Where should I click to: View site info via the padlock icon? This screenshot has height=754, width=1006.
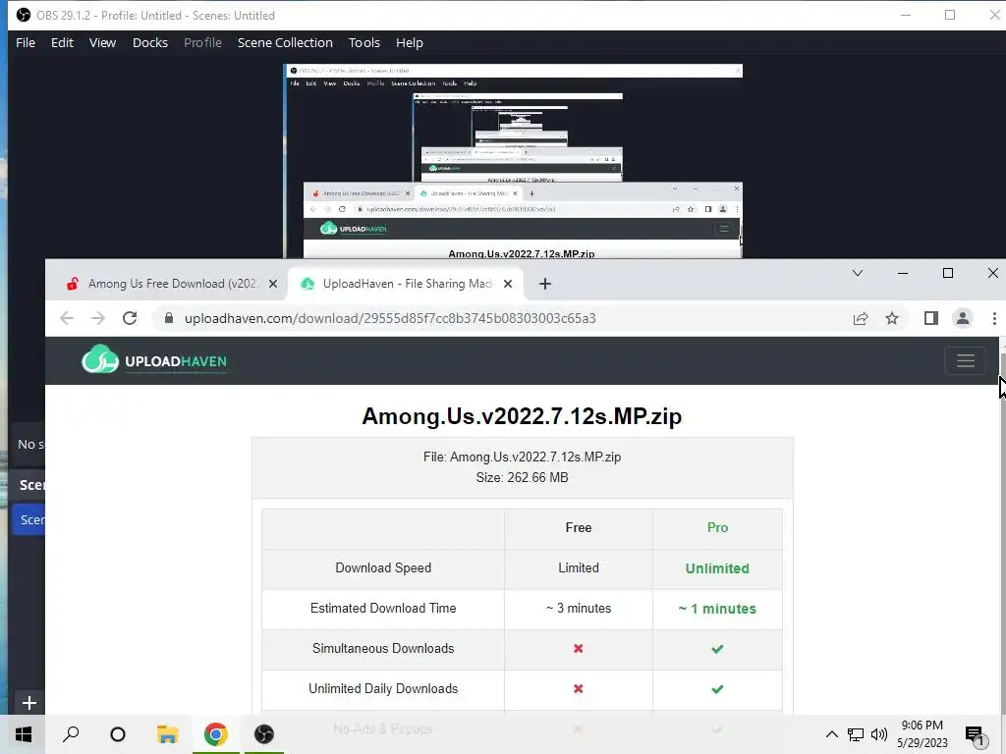click(169, 318)
